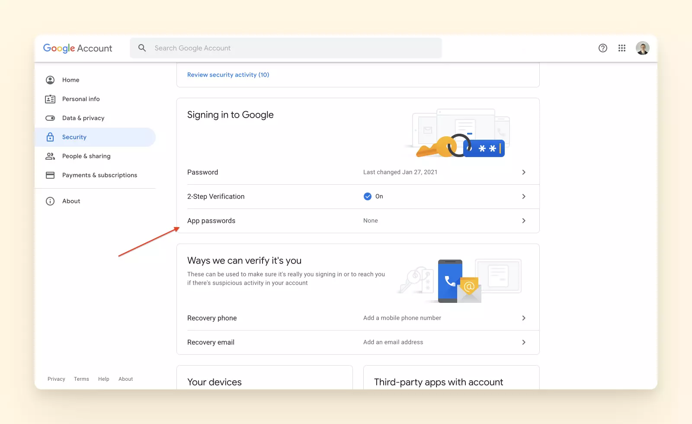Open Payments & subscriptions section
The height and width of the screenshot is (424, 692).
tap(95, 175)
